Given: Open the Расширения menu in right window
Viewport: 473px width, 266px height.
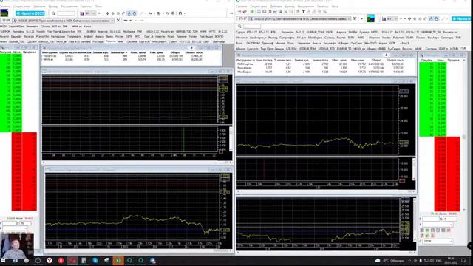Looking at the screenshot, I should pyautogui.click(x=305, y=7).
